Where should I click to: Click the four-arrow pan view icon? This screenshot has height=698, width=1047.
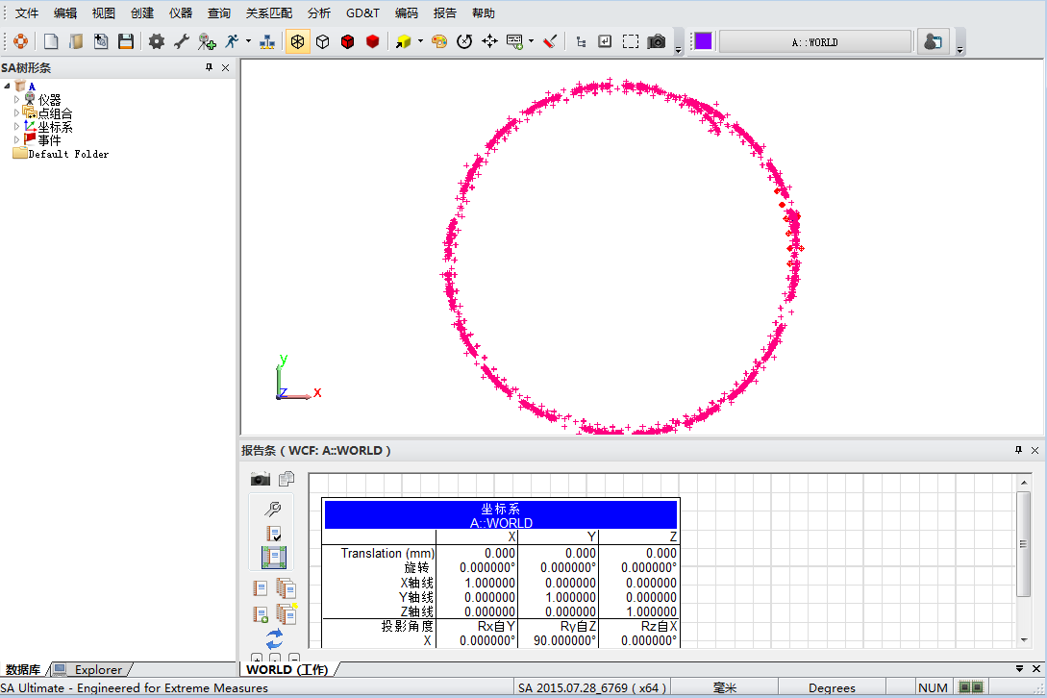489,41
